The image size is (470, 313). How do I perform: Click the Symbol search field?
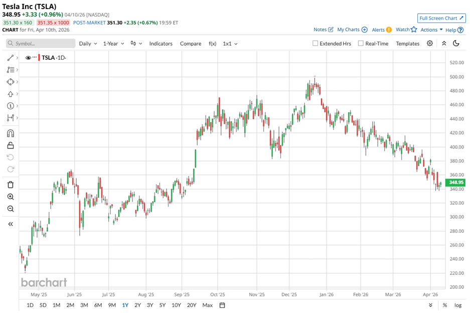(x=41, y=44)
